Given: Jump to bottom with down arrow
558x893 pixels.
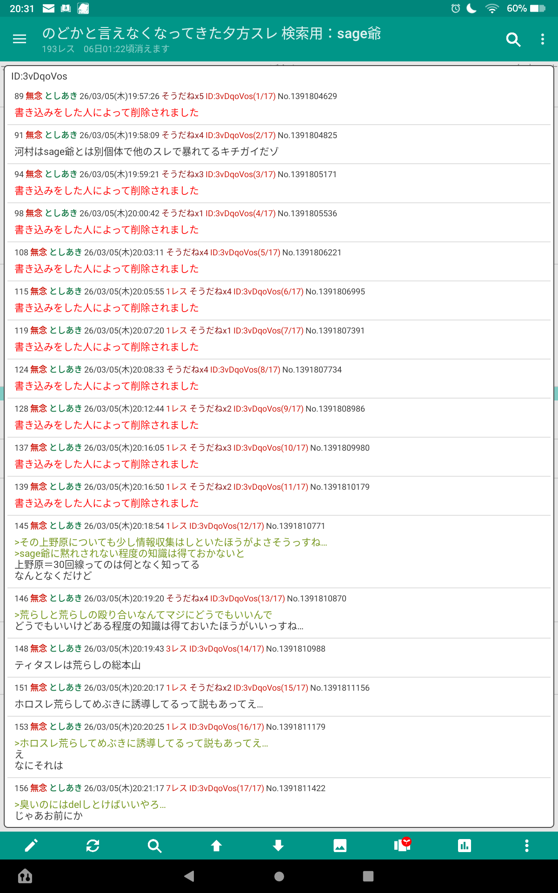Looking at the screenshot, I should point(278,846).
